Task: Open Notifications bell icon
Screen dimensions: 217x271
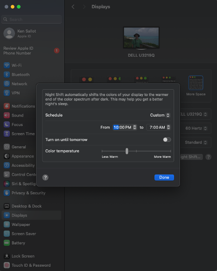Action: 7,106
